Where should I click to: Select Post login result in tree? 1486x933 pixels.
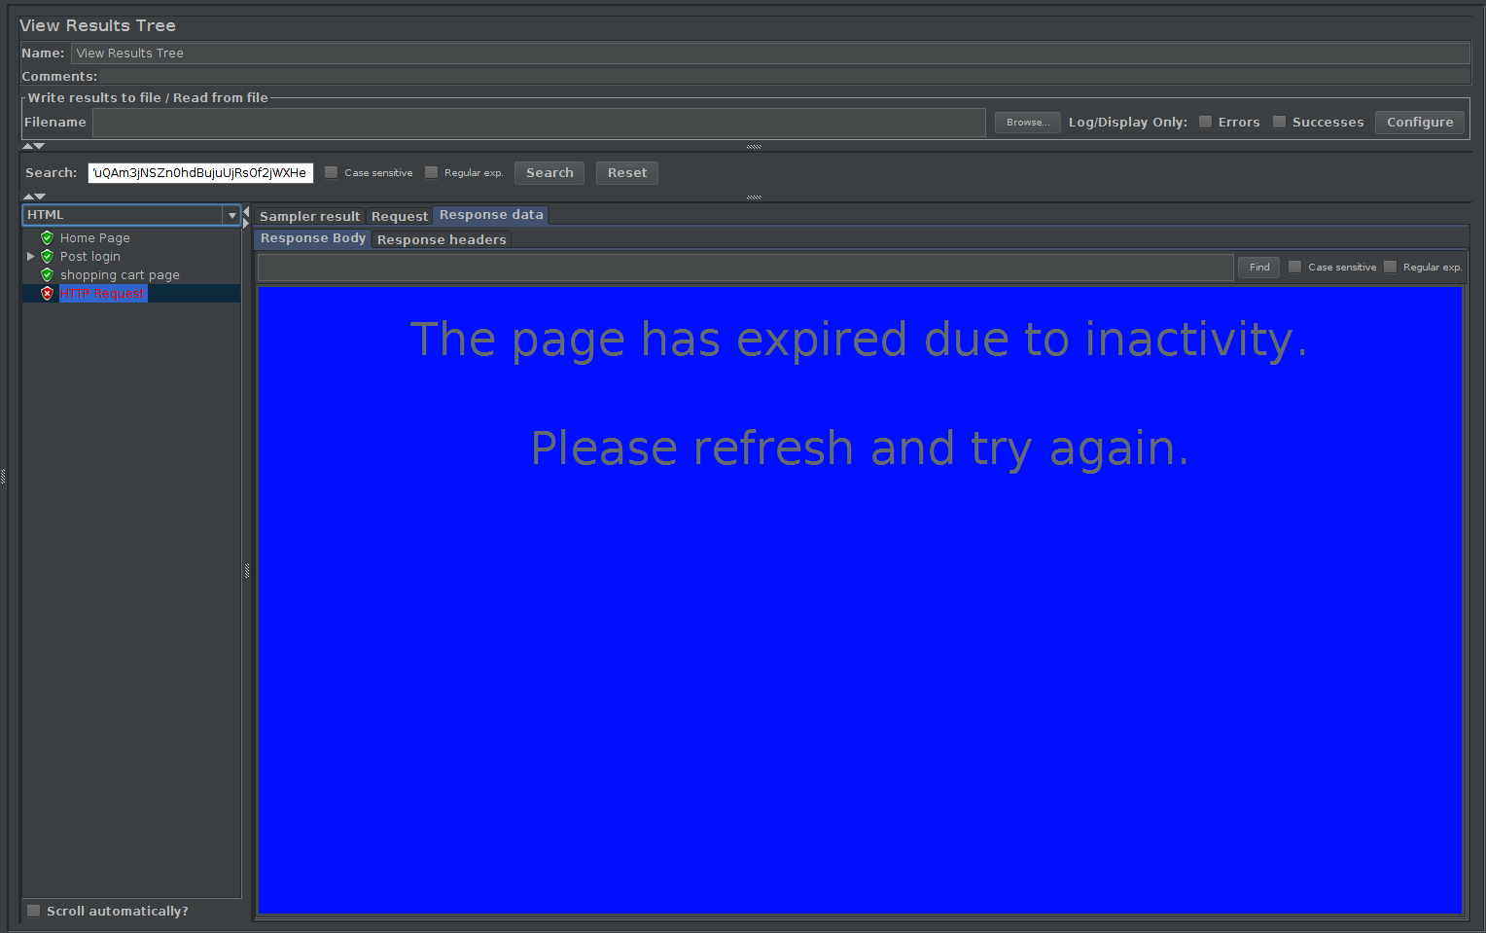point(90,256)
